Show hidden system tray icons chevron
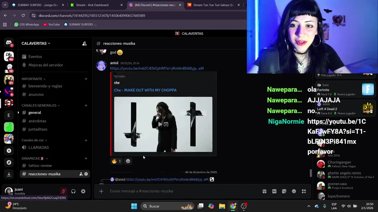The height and width of the screenshot is (212, 378). coord(309,206)
